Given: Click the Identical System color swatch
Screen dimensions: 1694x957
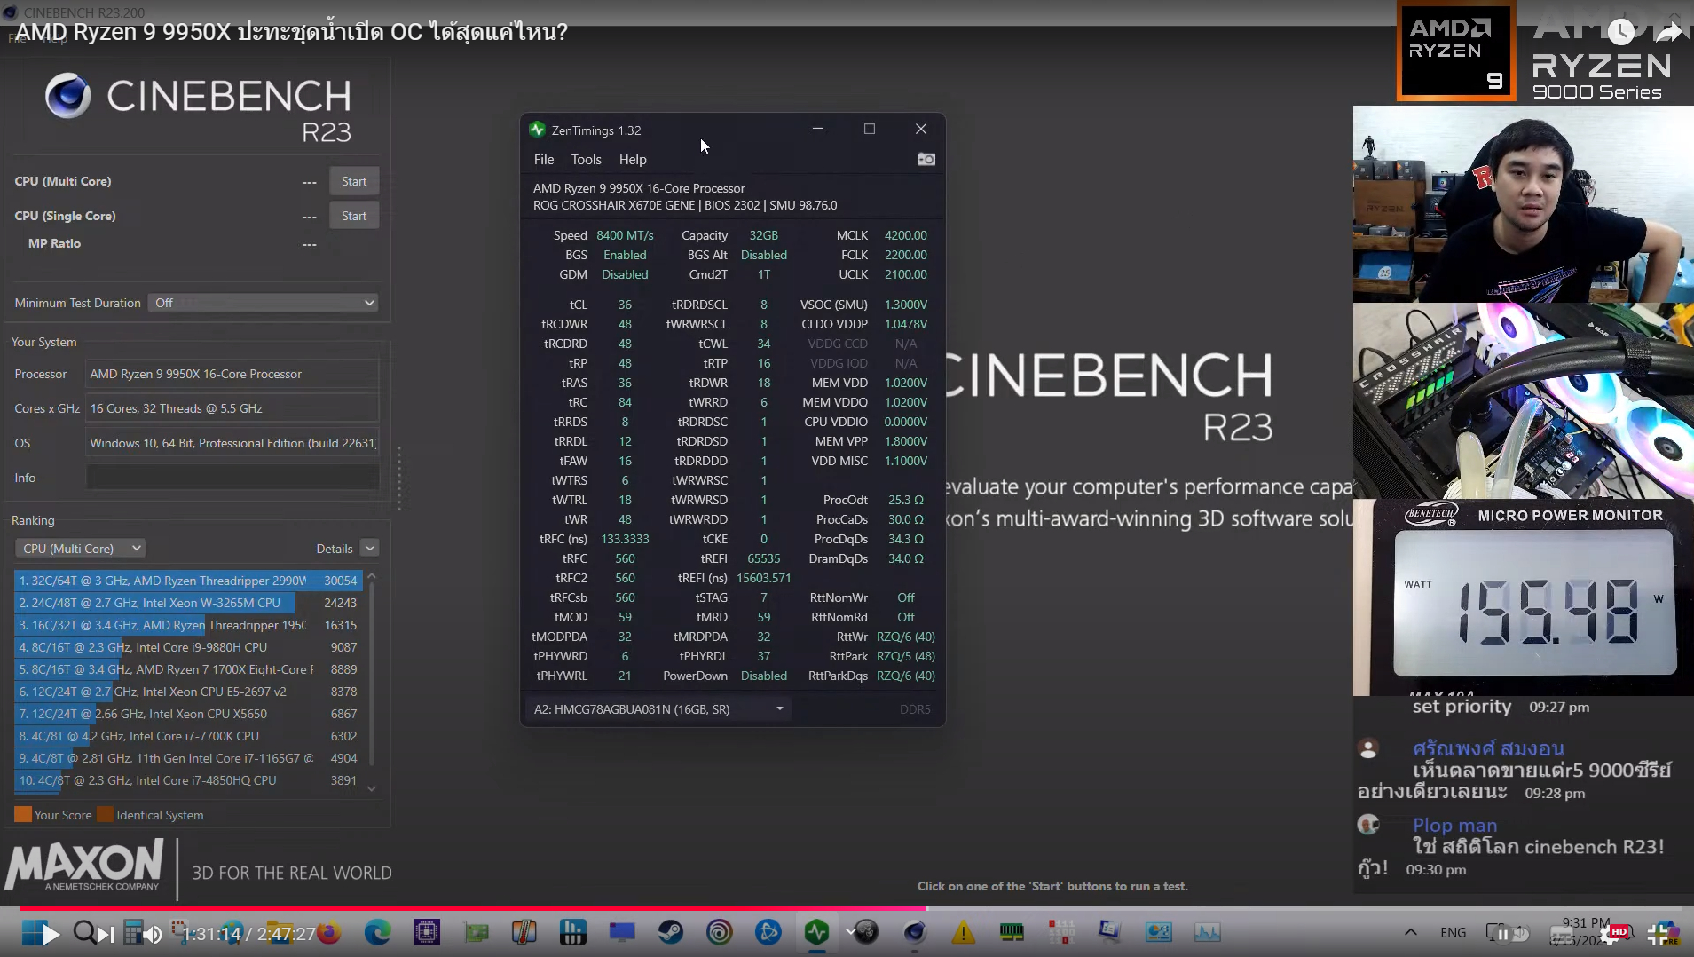Looking at the screenshot, I should click(105, 814).
